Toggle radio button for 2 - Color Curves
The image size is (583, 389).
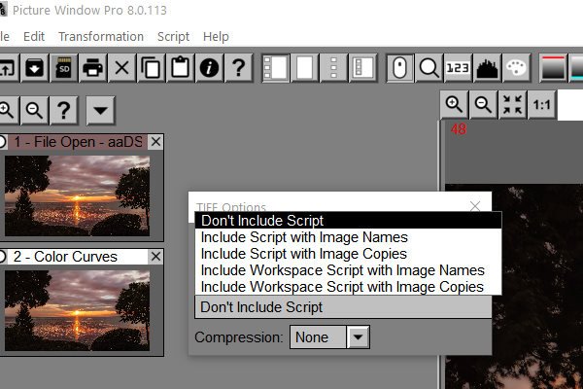3,257
